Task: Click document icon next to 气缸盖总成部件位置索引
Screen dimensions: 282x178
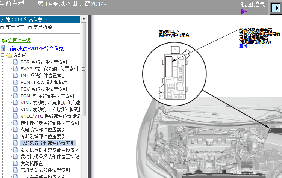Action: tap(15, 170)
